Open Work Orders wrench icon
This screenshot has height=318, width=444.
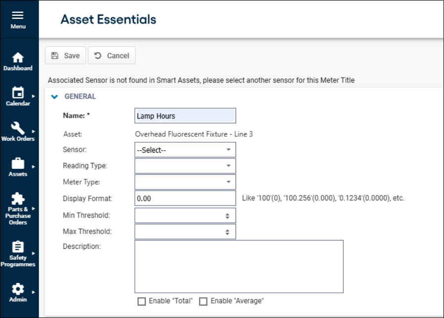click(x=18, y=128)
